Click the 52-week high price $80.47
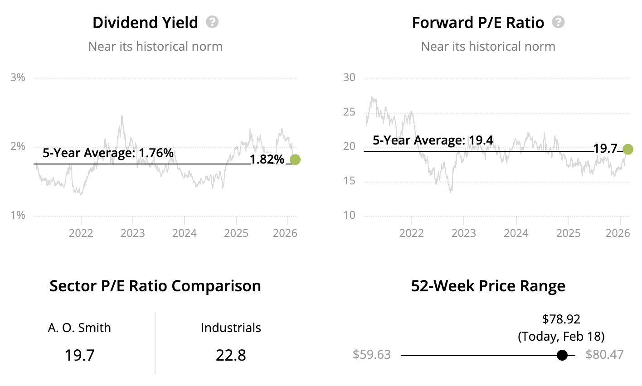642x386 pixels. tap(604, 354)
